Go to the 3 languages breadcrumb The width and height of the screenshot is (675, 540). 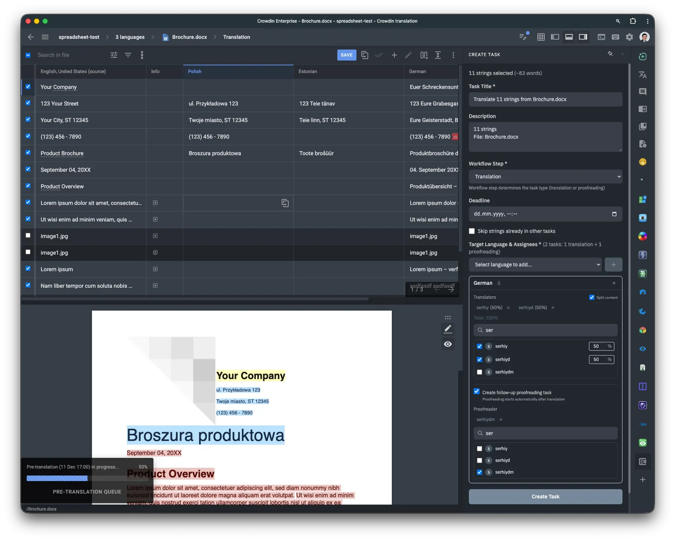coord(130,37)
